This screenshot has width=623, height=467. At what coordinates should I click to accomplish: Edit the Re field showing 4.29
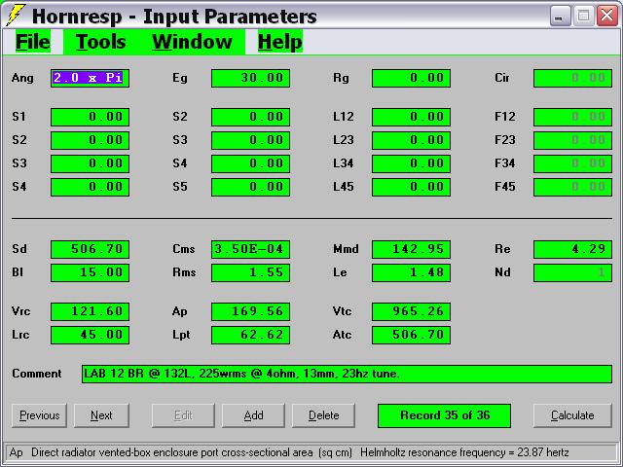point(572,249)
